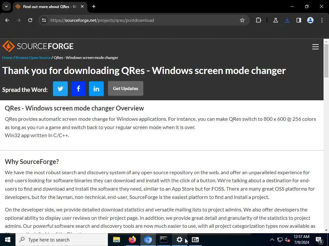Image resolution: width=329 pixels, height=246 pixels.
Task: Open the notification center icon
Action: tap(319, 240)
